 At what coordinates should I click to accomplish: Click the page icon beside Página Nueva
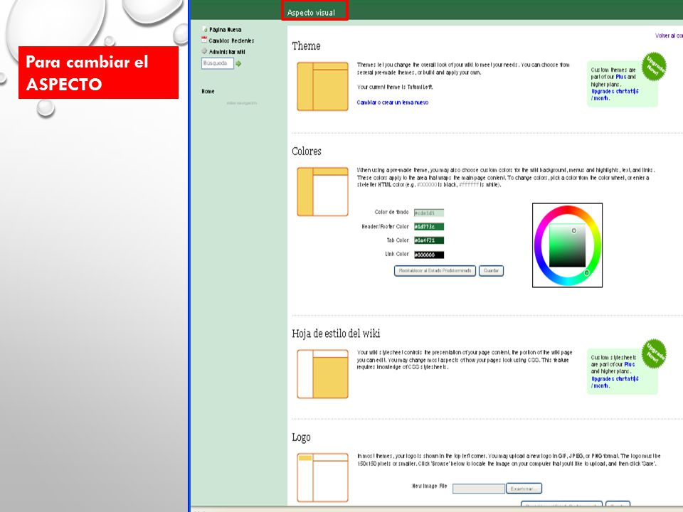pyautogui.click(x=205, y=29)
